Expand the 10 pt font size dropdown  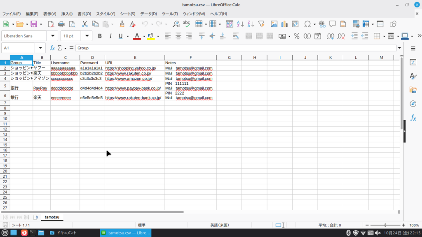point(87,36)
